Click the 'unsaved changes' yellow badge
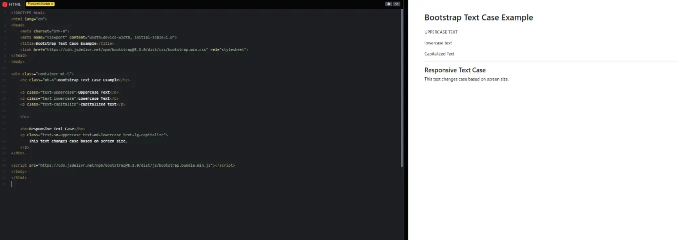Screen dimensions: 690x240 [40, 4]
